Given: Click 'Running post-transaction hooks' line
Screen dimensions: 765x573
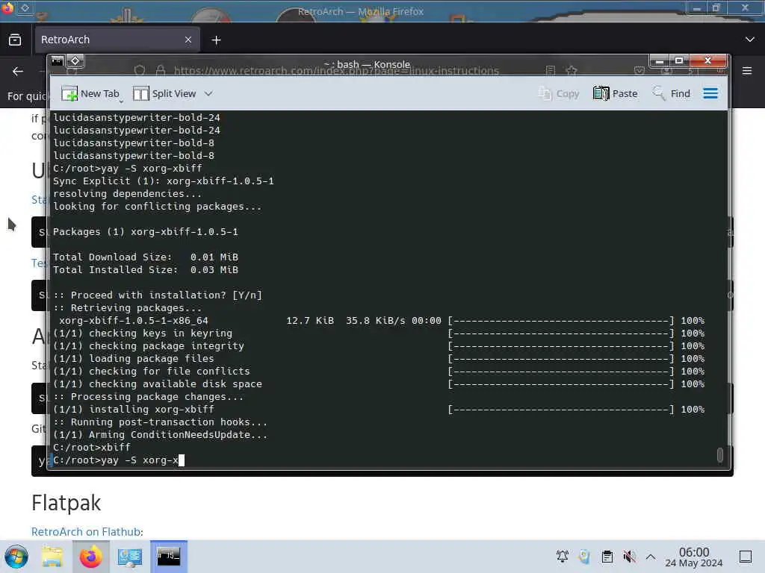Looking at the screenshot, I should pos(160,422).
